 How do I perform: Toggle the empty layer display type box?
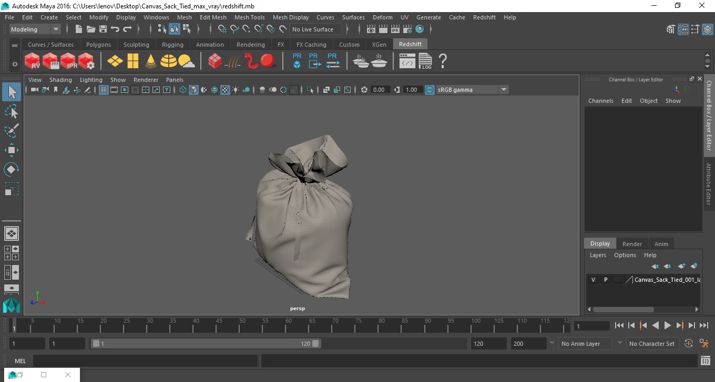(x=618, y=280)
